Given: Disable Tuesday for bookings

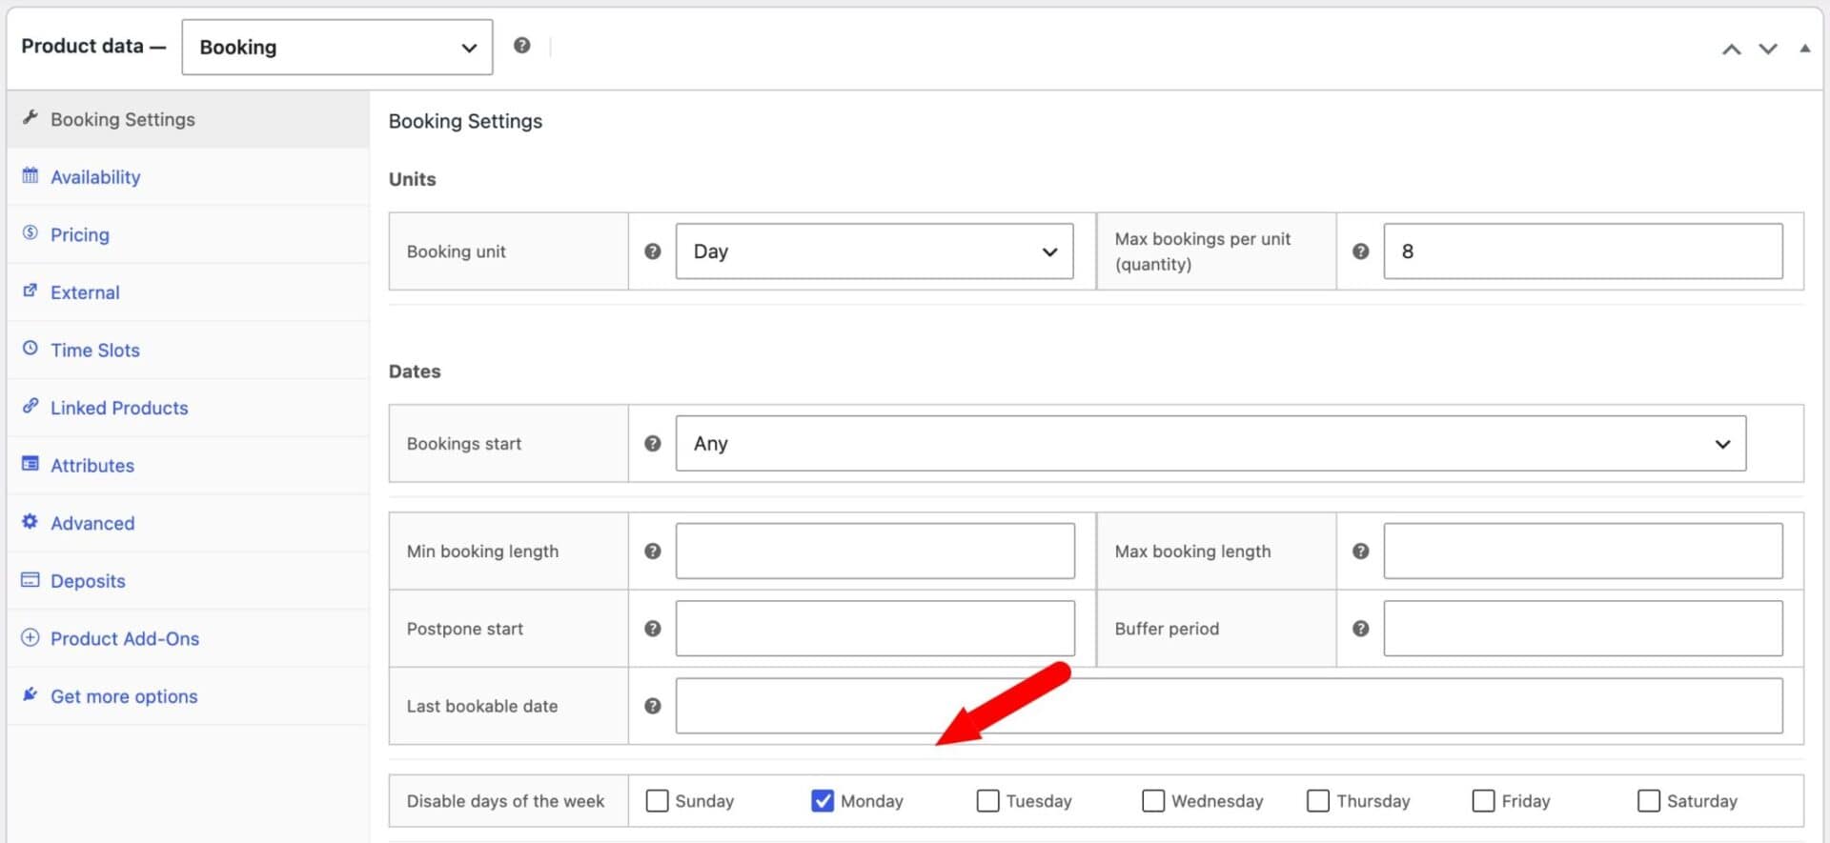Looking at the screenshot, I should point(988,801).
